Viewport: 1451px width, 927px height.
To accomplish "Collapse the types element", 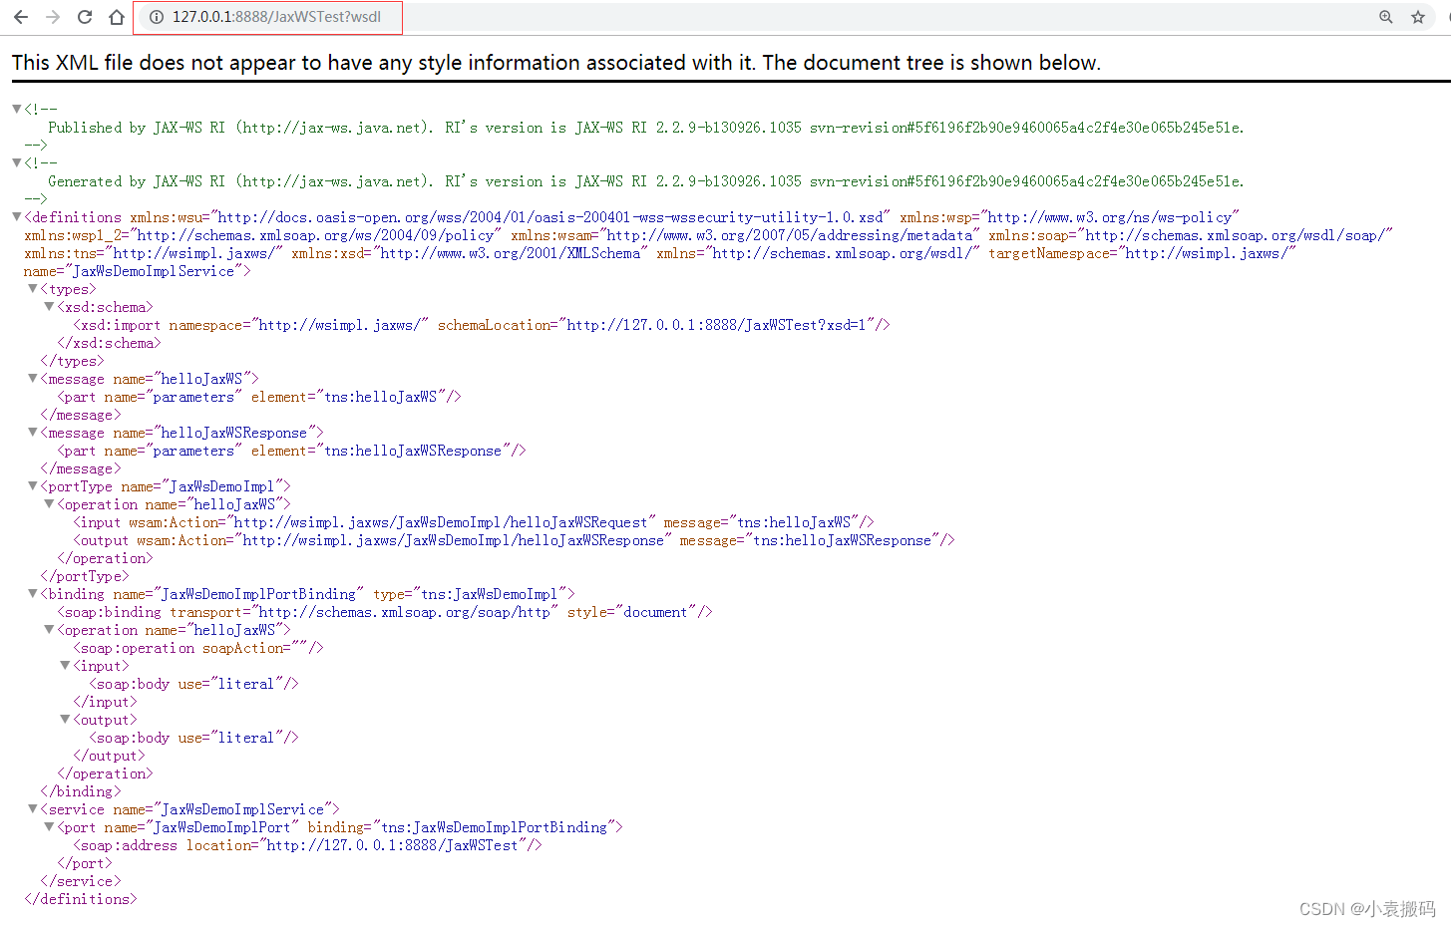I will pos(33,288).
